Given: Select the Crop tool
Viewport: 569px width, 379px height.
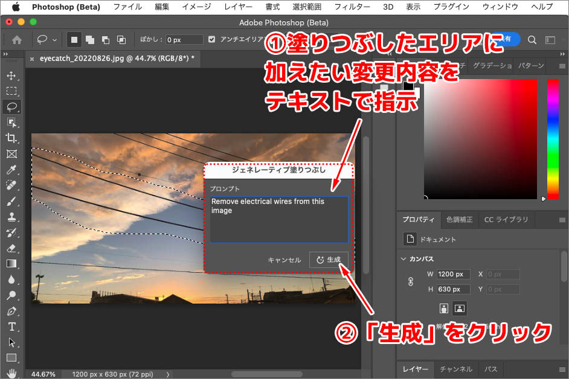Looking at the screenshot, I should click(11, 138).
